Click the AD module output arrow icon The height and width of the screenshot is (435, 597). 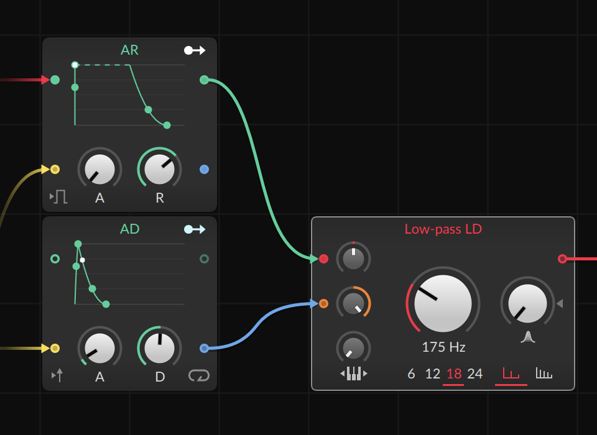(195, 229)
